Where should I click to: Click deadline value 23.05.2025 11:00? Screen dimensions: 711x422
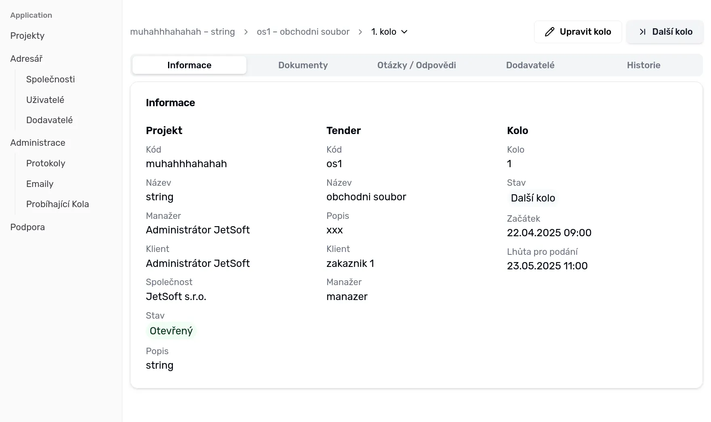click(x=547, y=266)
